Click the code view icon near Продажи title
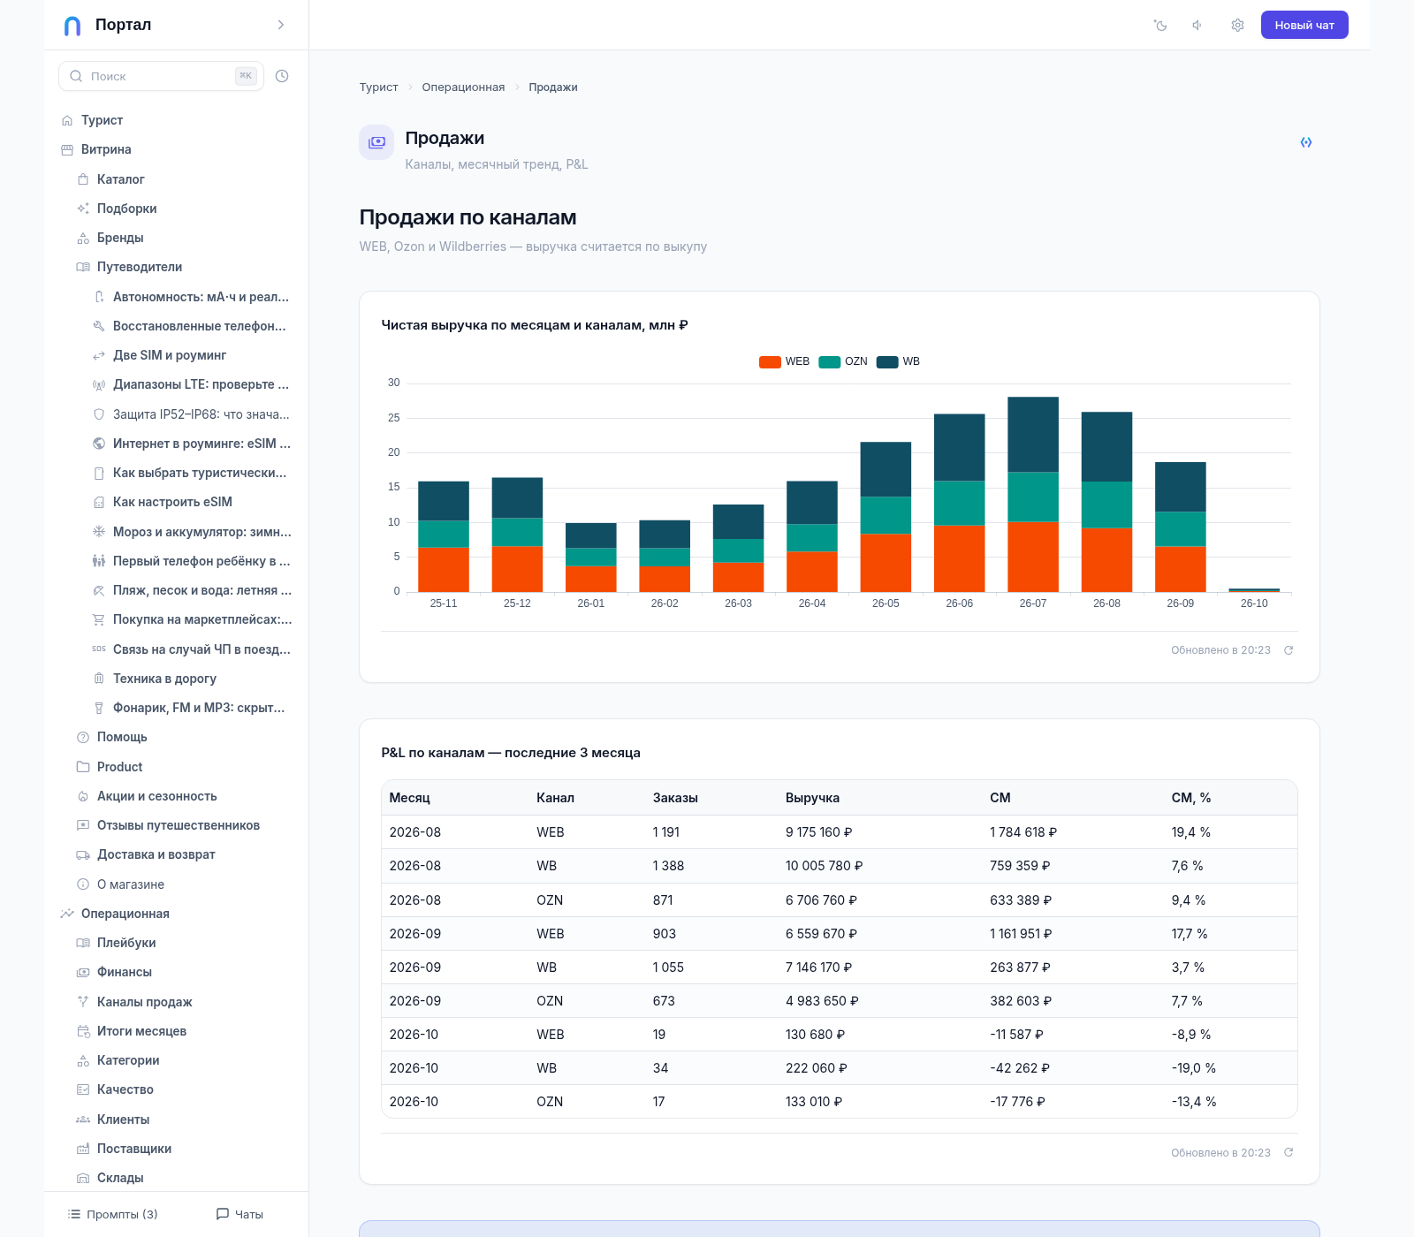 click(x=1306, y=142)
